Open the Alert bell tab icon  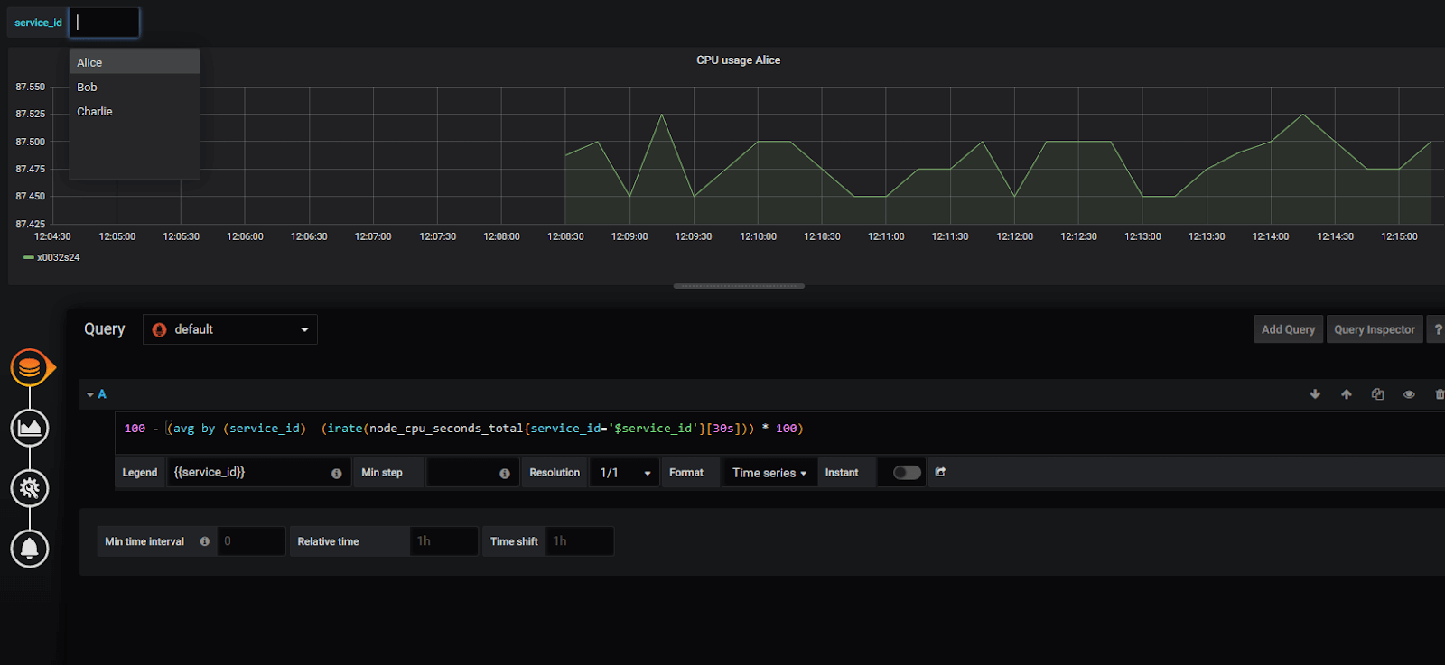30,548
